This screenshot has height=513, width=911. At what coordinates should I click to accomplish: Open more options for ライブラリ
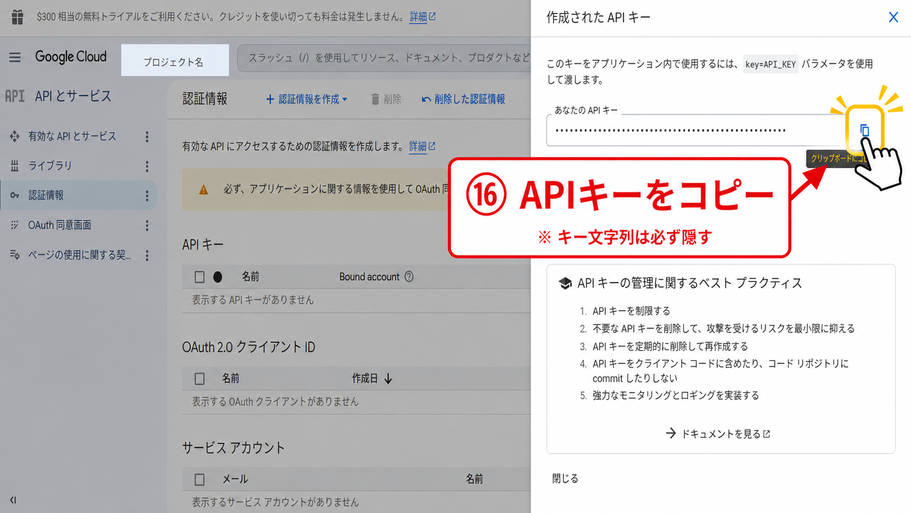point(147,166)
